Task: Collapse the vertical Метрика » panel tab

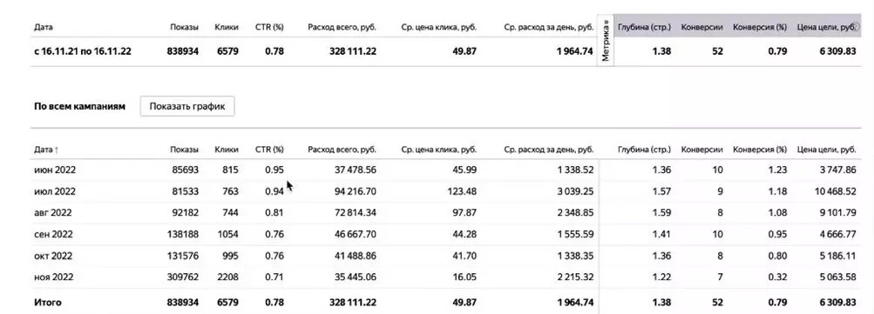Action: pyautogui.click(x=606, y=41)
